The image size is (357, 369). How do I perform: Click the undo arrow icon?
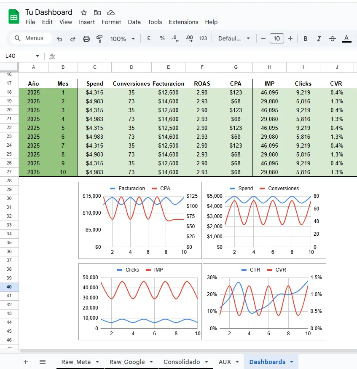click(59, 39)
